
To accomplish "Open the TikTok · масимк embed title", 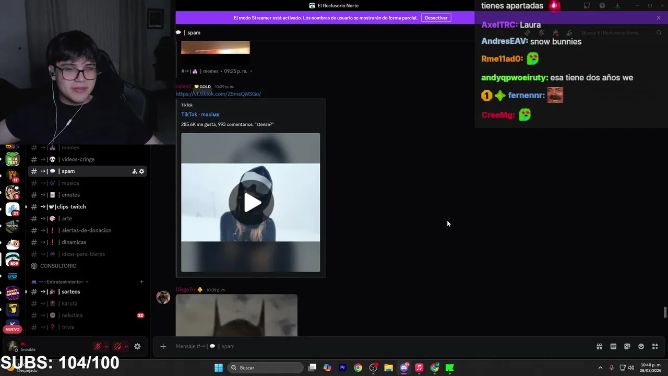I will (x=200, y=114).
